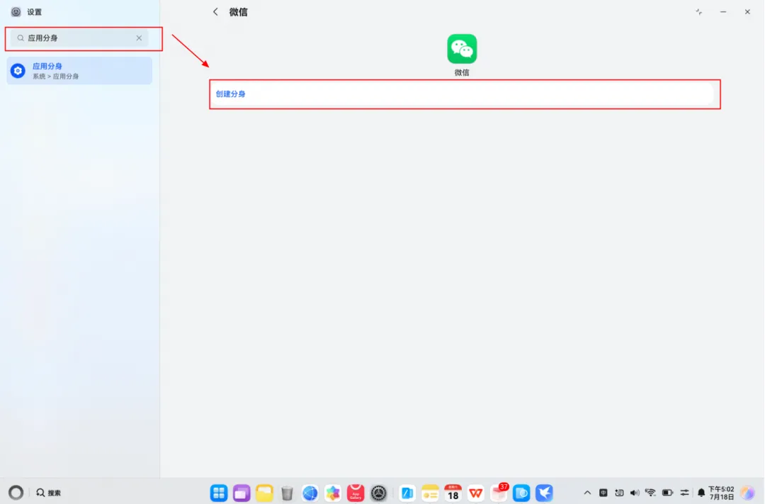Click the clock showing 下午5:02
765x504 pixels.
coord(721,493)
